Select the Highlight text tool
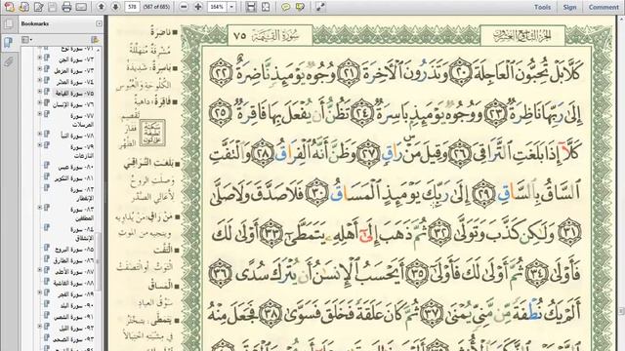Screen dimensions: 625x351 (x=300, y=7)
